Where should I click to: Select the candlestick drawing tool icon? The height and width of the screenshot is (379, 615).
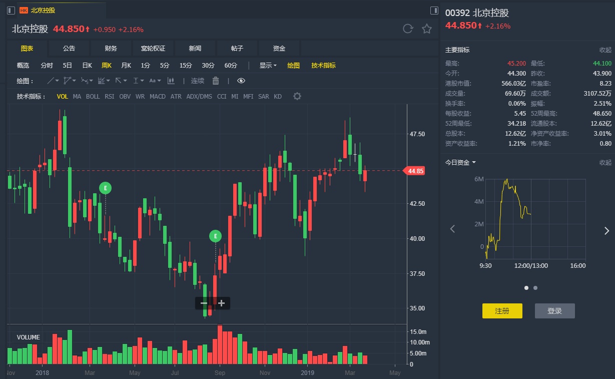tap(171, 81)
